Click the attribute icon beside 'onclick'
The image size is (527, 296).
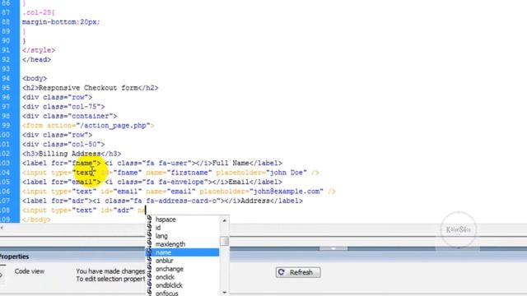(149, 277)
